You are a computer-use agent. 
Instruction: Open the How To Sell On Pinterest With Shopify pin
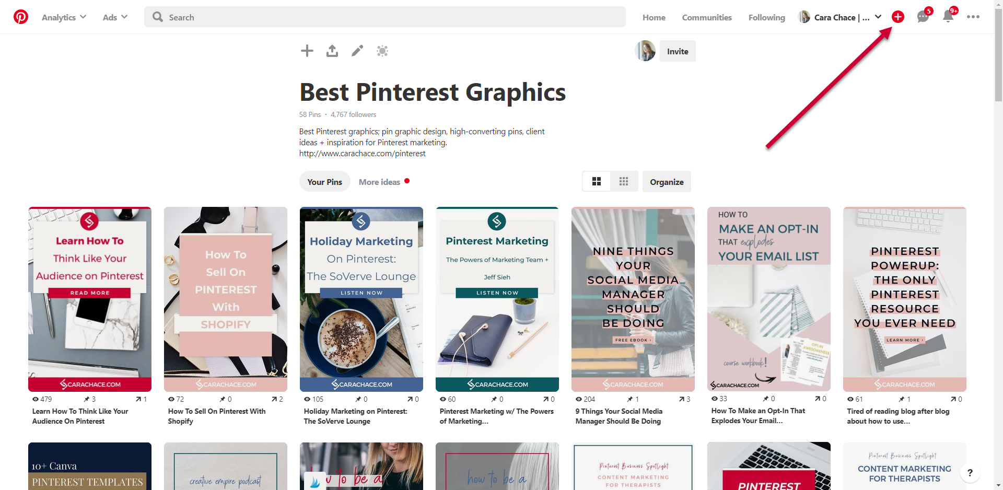click(226, 299)
